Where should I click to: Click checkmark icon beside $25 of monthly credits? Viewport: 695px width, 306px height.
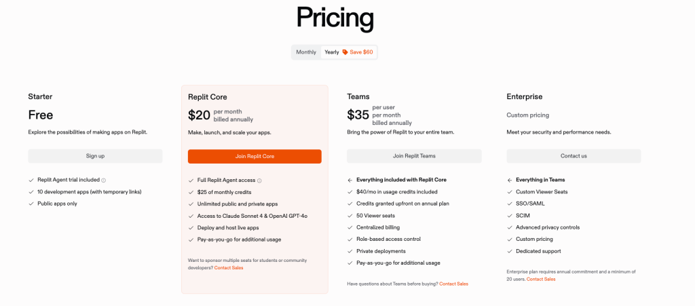pos(191,192)
